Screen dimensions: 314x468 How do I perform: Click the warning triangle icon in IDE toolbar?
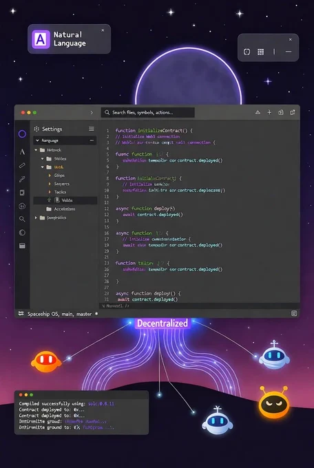pyautogui.click(x=258, y=112)
